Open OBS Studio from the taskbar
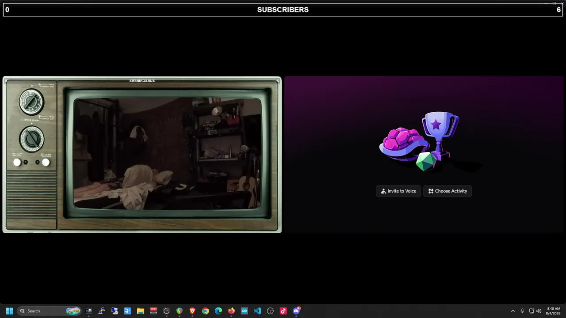566x318 pixels. coord(270,311)
